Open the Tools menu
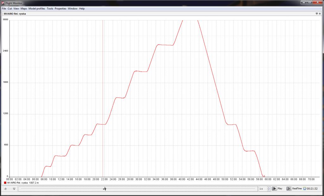This screenshot has width=324, height=196. click(50, 9)
